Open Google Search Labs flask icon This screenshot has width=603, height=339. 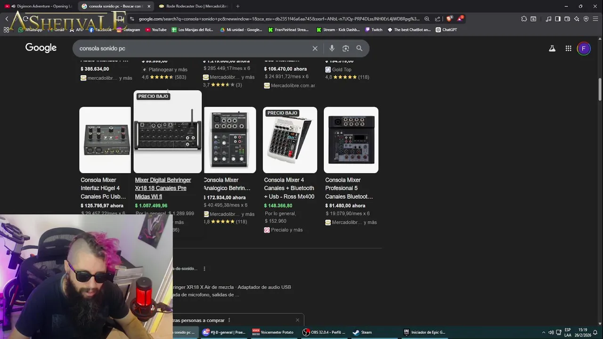coord(552,48)
